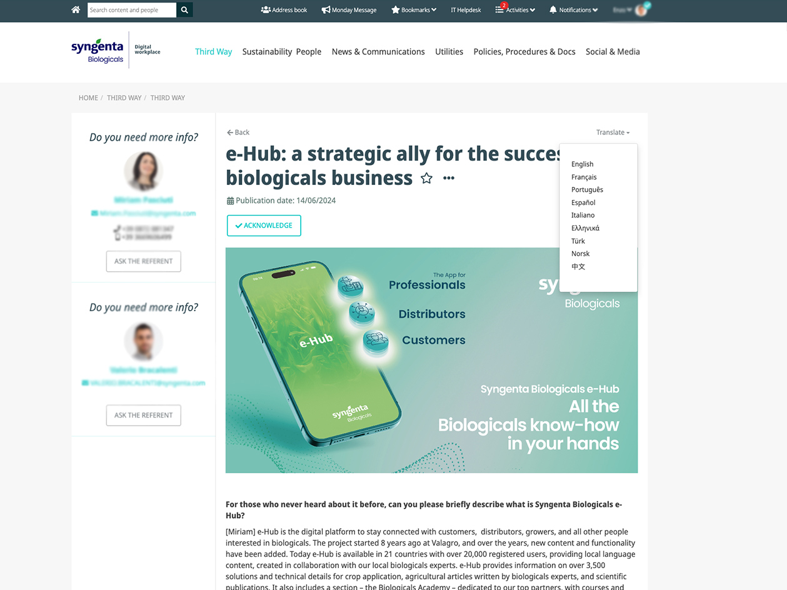Open News & Communications menu
Image resolution: width=787 pixels, height=590 pixels.
point(378,52)
